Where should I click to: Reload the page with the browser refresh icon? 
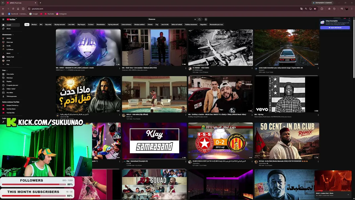13,9
